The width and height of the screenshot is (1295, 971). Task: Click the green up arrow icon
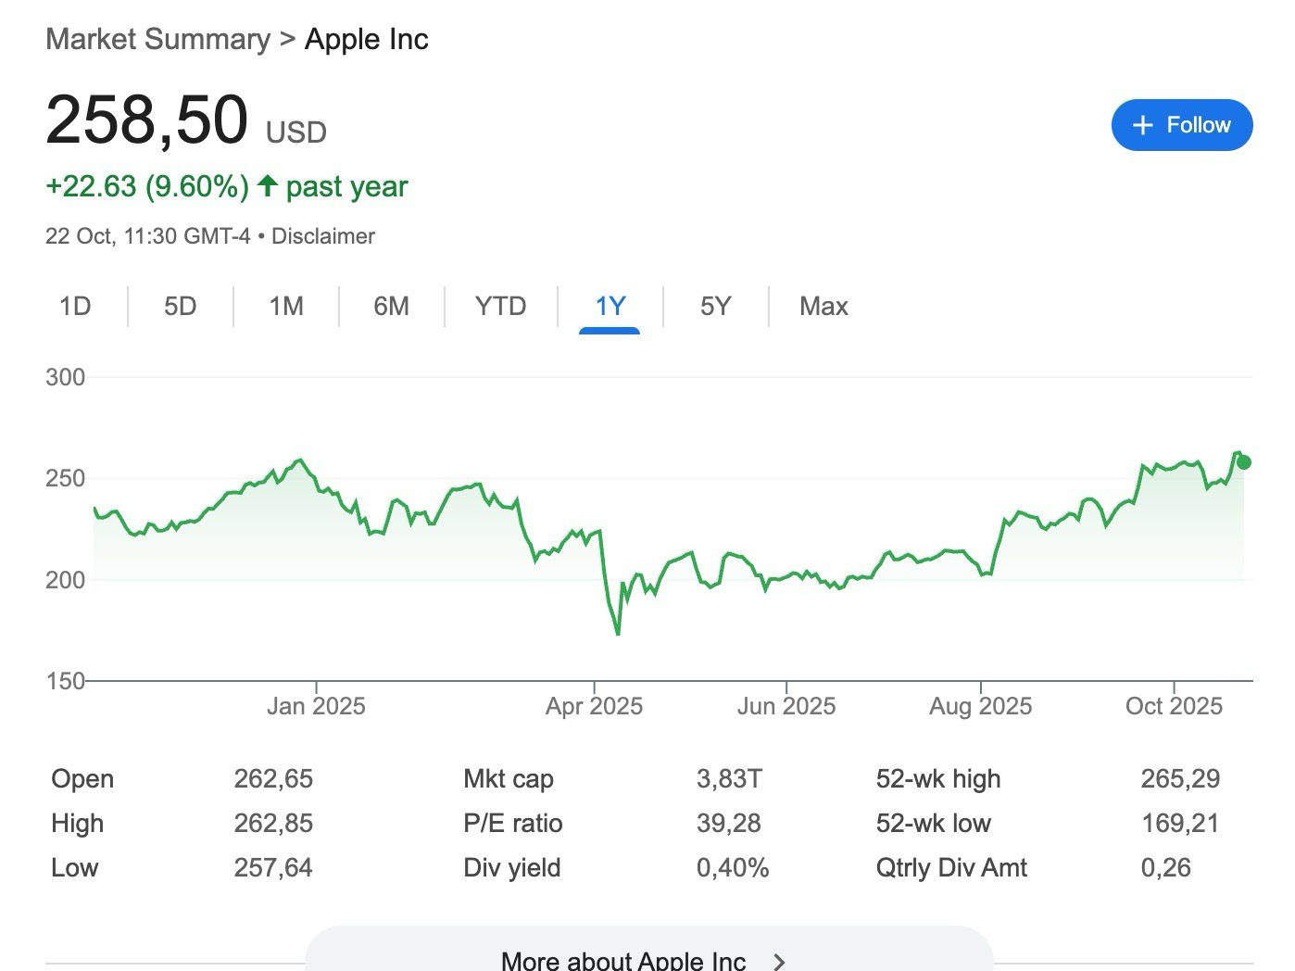coord(267,186)
